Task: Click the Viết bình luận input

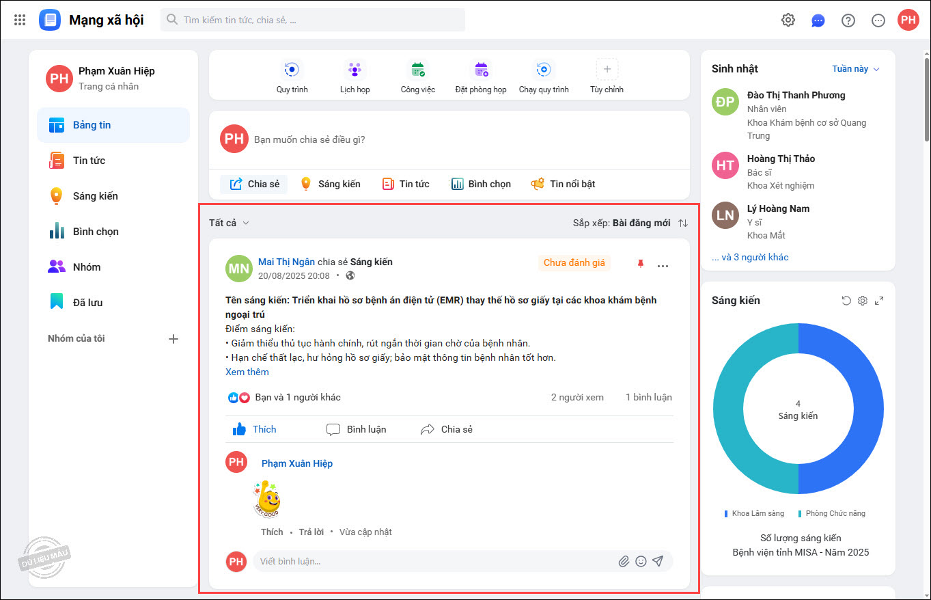Action: [435, 561]
